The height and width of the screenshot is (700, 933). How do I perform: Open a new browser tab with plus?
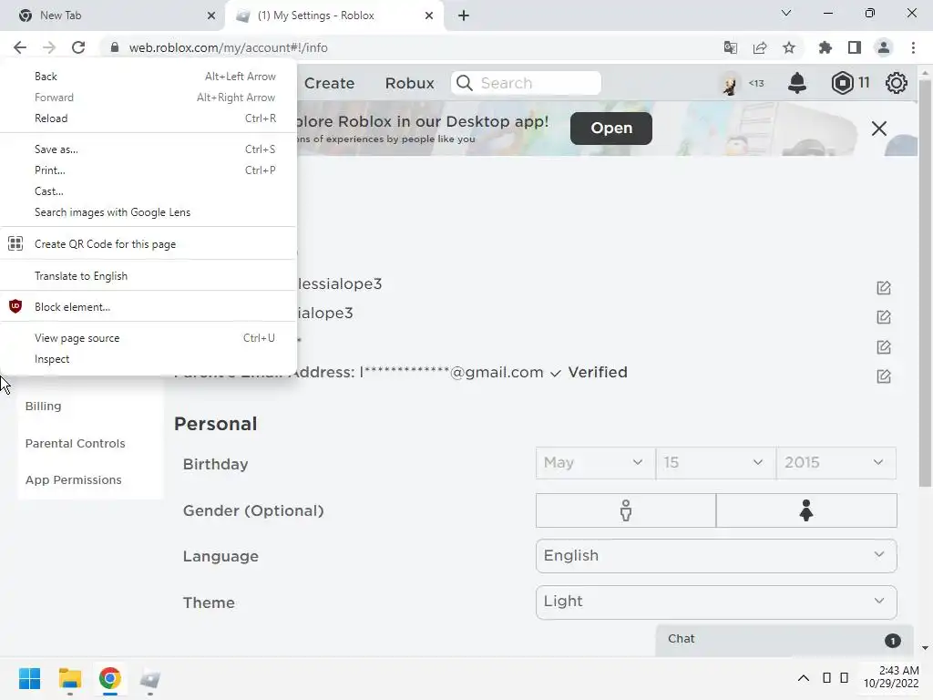(x=464, y=15)
